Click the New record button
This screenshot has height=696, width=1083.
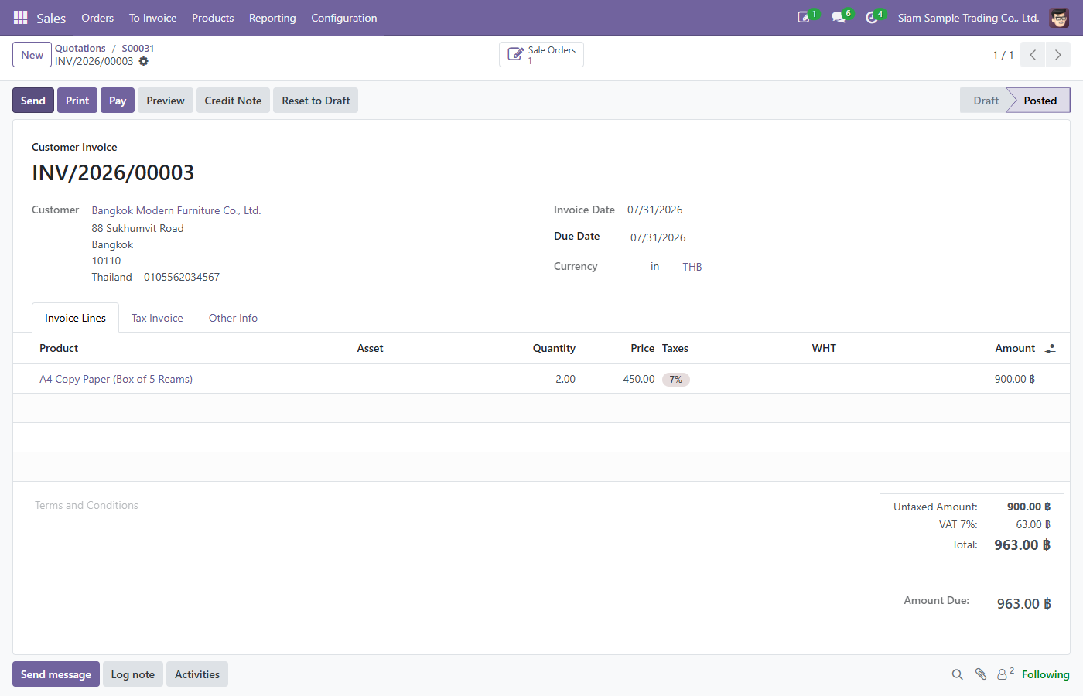tap(32, 55)
